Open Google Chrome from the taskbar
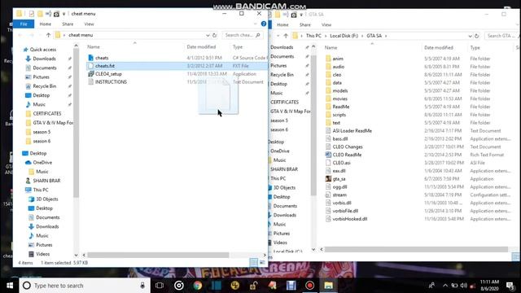Image resolution: width=521 pixels, height=293 pixels. coord(198,286)
